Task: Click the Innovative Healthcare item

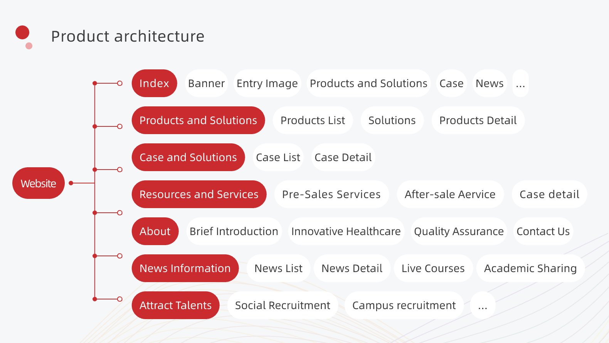Action: 346,231
